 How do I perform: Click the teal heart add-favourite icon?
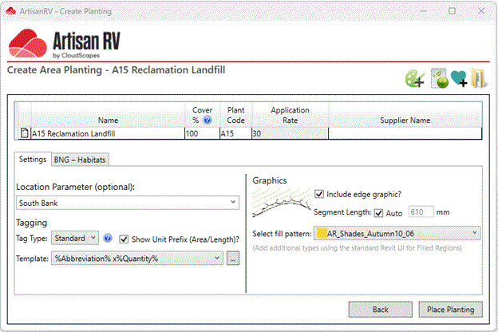(x=459, y=78)
